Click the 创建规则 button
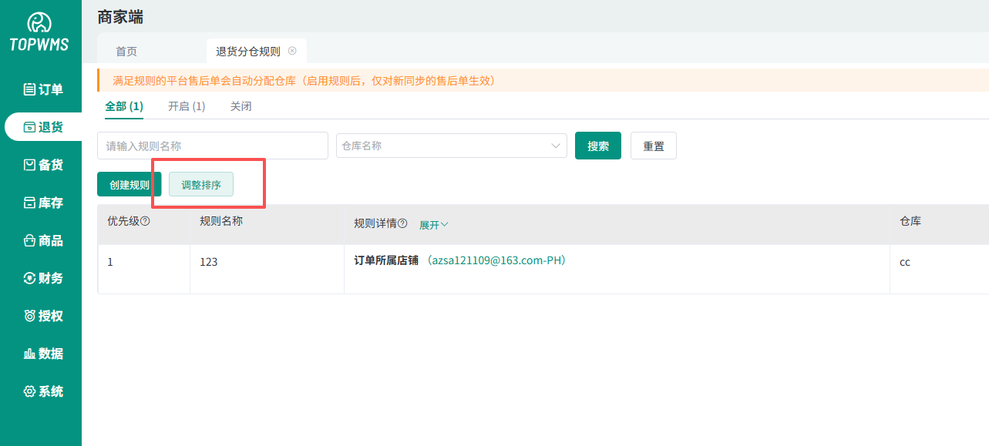This screenshot has width=989, height=446. click(130, 185)
